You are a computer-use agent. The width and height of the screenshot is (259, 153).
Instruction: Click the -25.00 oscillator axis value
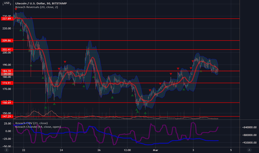[x=7, y=139]
